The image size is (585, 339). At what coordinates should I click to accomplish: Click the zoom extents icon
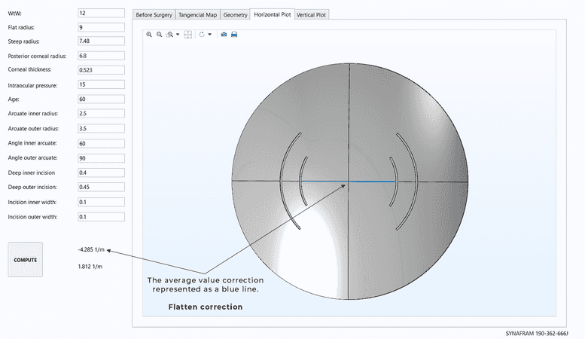pyautogui.click(x=188, y=35)
